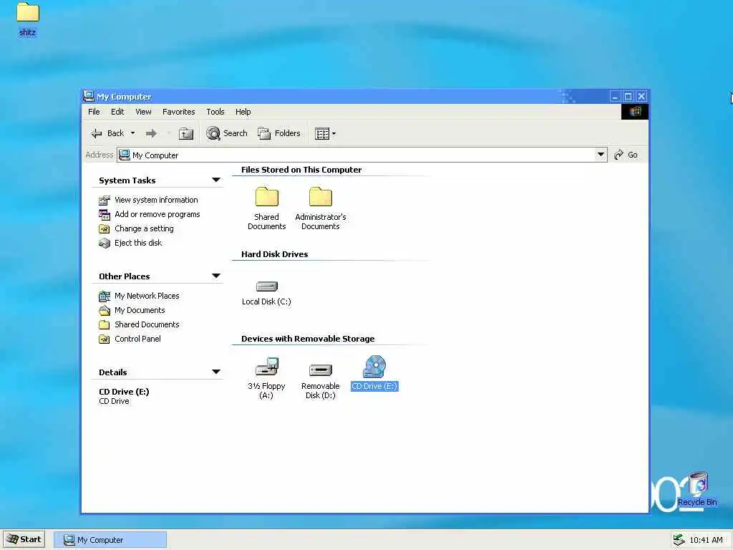
Task: Open the Tools menu
Action: (215, 112)
